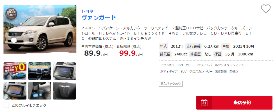Click the 修復歴 label tag
The width and height of the screenshot is (276, 112).
coord(196,54)
